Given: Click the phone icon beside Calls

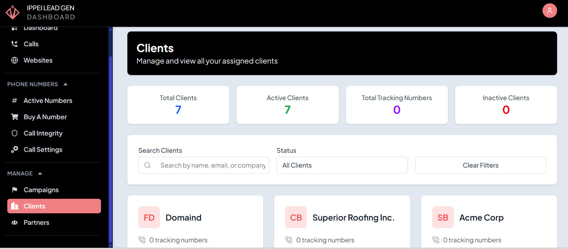Looking at the screenshot, I should click(14, 44).
